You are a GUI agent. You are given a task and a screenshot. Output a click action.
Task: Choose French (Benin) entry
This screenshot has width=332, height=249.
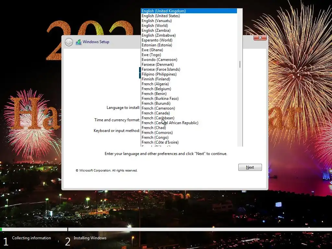pos(189,94)
